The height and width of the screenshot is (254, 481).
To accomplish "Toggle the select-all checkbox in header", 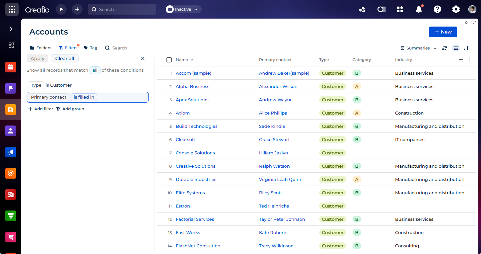I will [169, 60].
